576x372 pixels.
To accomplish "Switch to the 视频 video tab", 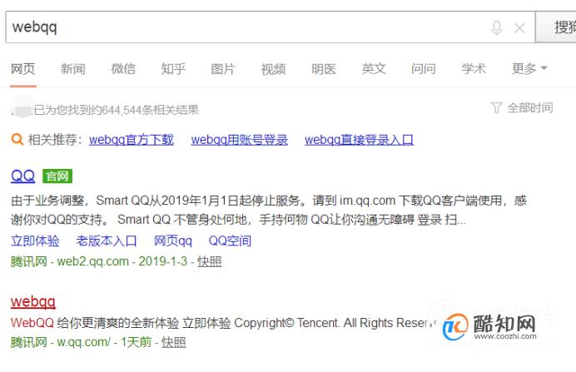I will (273, 69).
